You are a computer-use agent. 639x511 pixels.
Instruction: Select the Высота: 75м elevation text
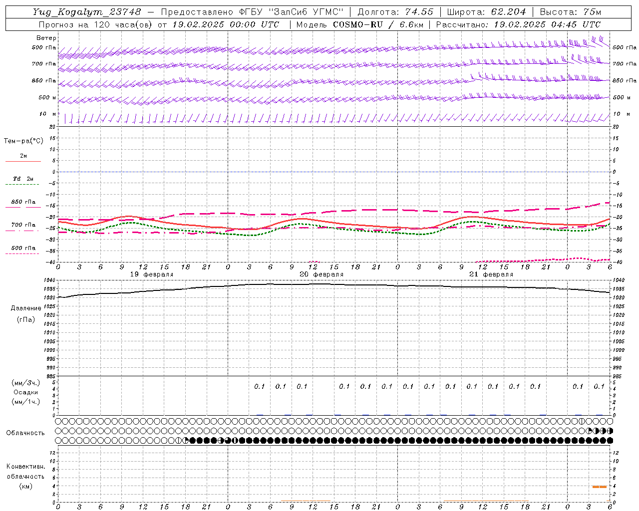571,12
